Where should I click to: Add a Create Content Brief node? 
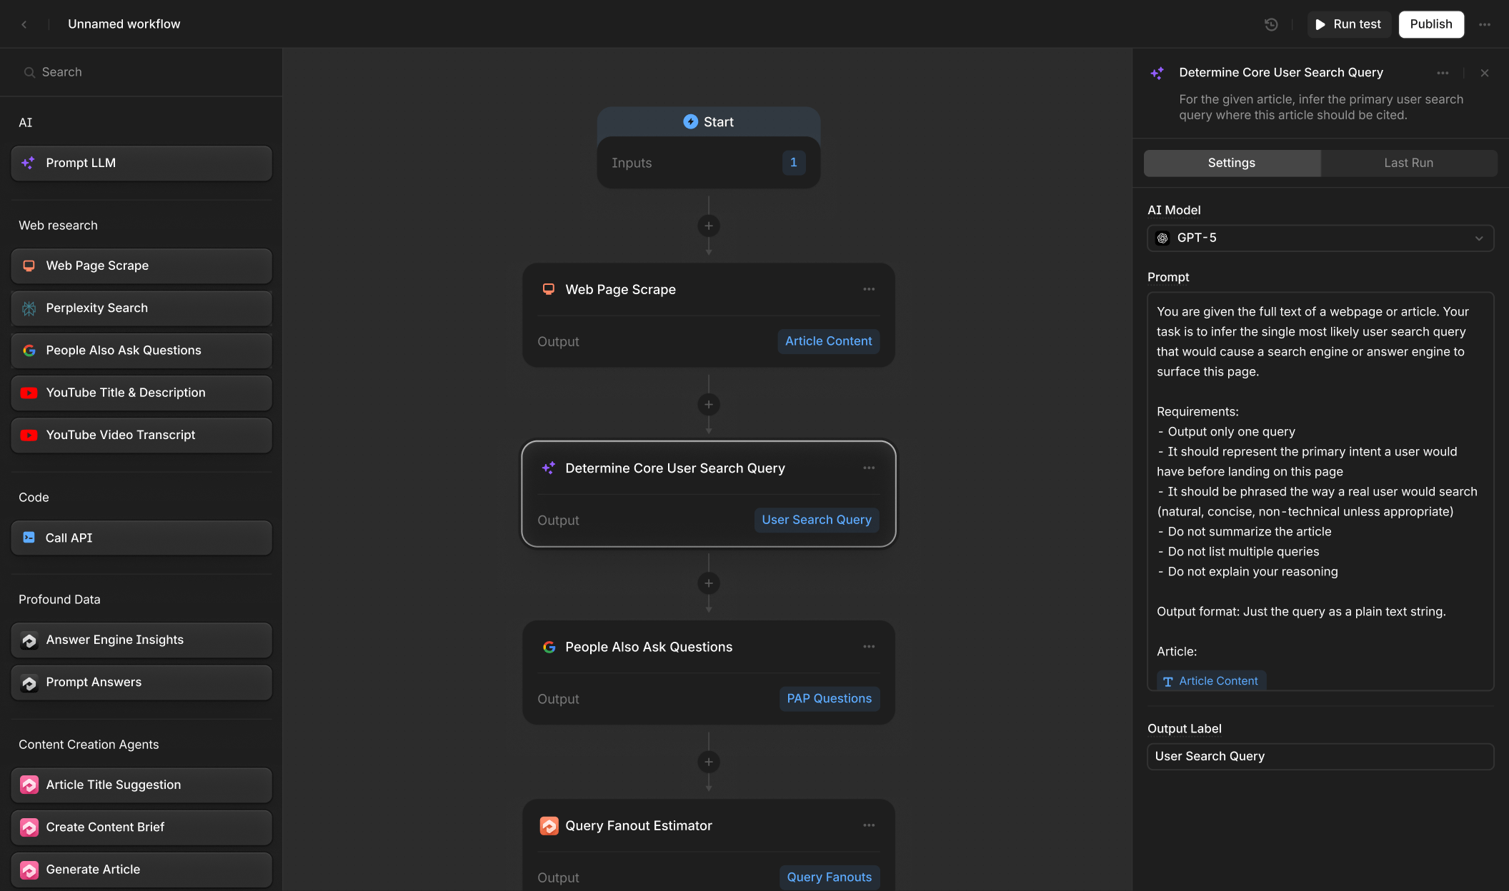(141, 827)
